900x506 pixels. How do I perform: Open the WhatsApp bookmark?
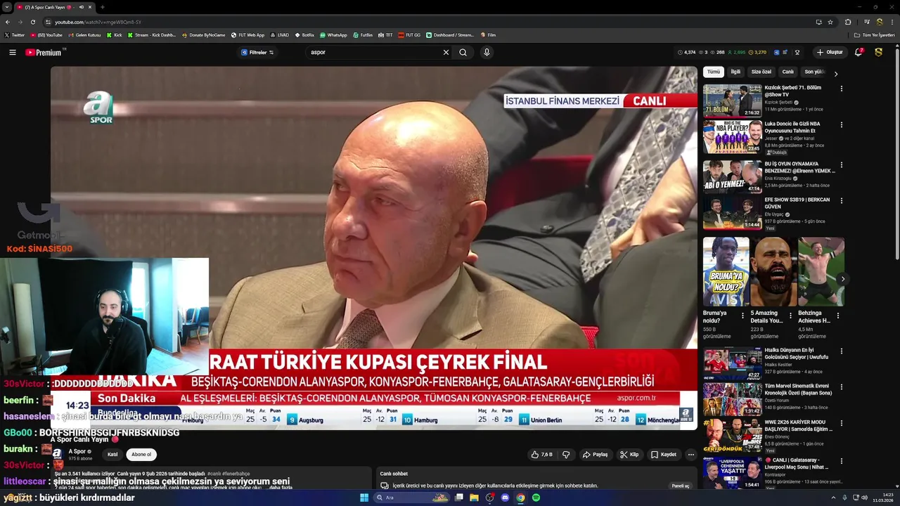coord(333,34)
